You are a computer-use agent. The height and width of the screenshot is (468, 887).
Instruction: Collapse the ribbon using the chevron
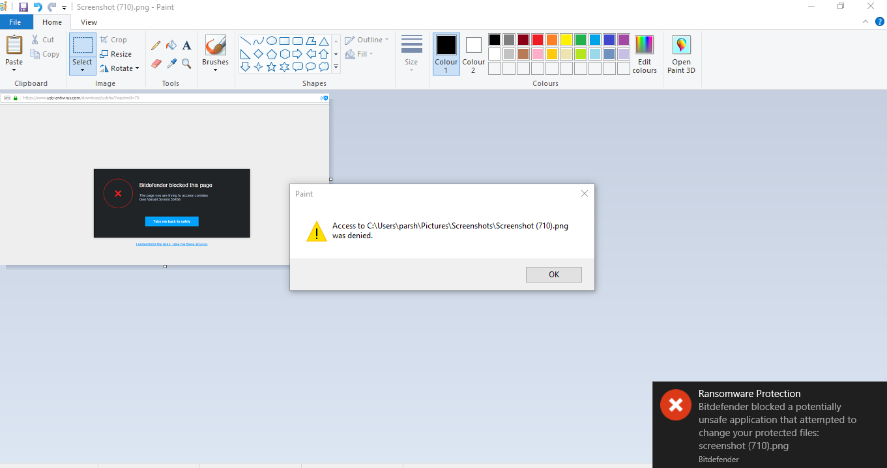click(x=865, y=21)
